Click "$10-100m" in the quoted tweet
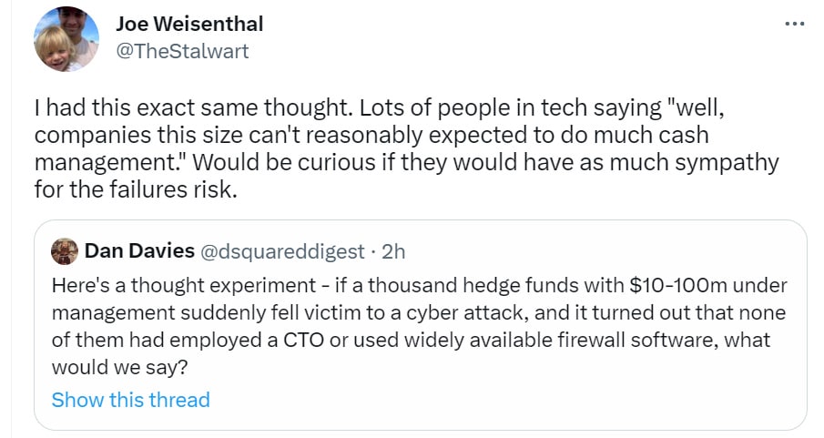This screenshot has height=438, width=824. (675, 286)
